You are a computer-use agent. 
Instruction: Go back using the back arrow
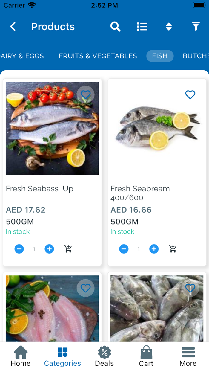13,26
